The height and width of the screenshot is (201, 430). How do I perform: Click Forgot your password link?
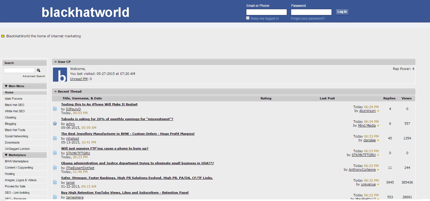click(x=308, y=19)
